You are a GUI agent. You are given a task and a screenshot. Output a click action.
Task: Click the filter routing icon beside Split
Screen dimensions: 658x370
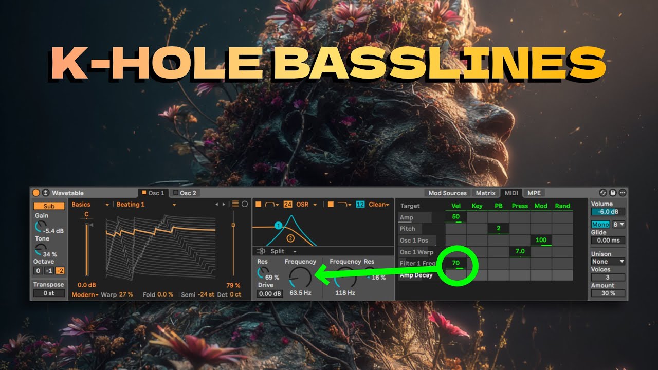point(261,251)
